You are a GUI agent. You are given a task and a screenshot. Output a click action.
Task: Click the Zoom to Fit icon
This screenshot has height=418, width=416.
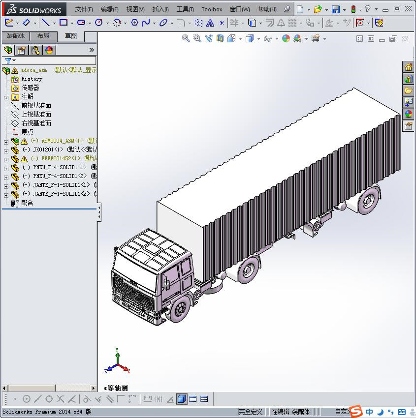click(x=186, y=39)
